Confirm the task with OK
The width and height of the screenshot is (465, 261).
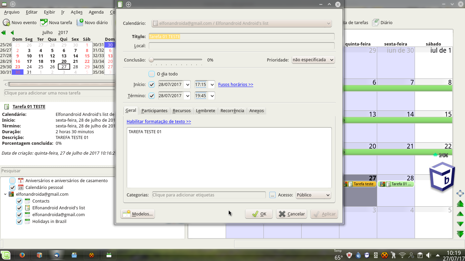click(259, 214)
